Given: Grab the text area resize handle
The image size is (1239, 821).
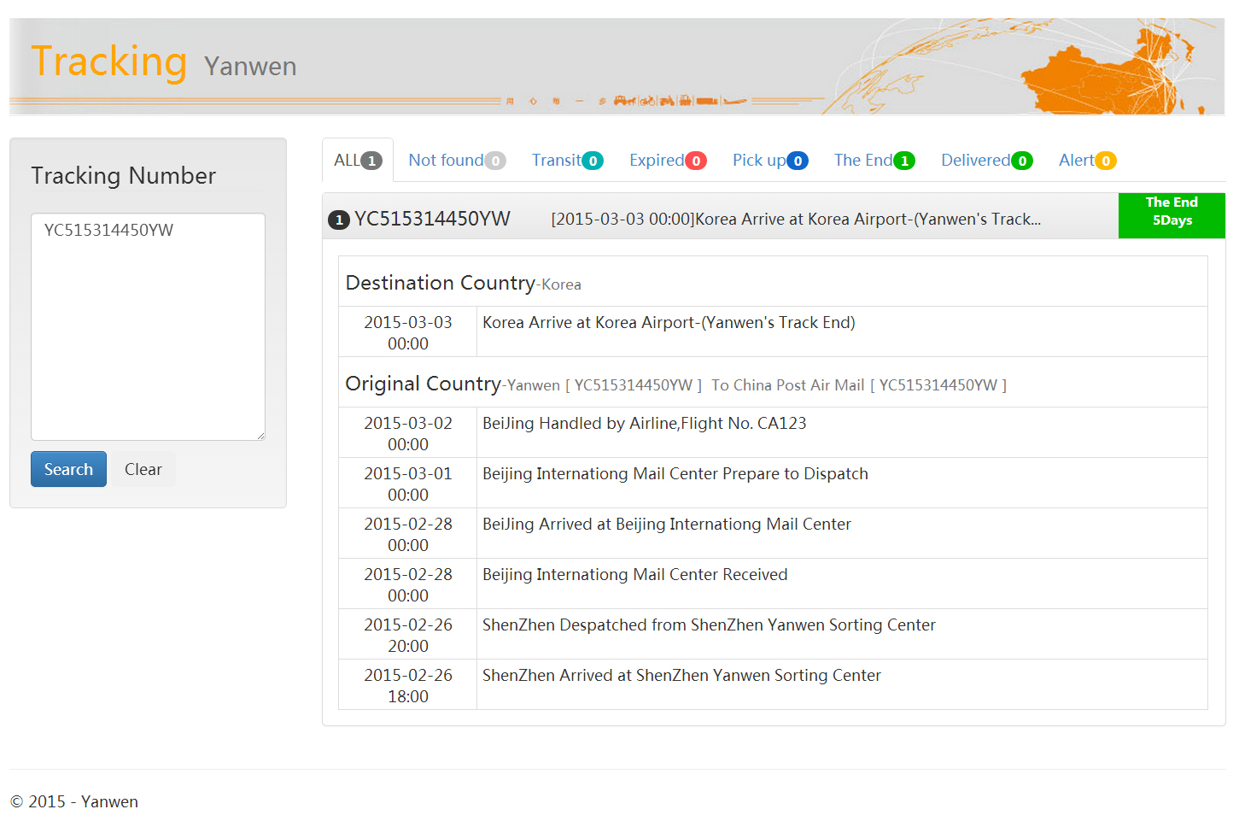Looking at the screenshot, I should coord(260,436).
